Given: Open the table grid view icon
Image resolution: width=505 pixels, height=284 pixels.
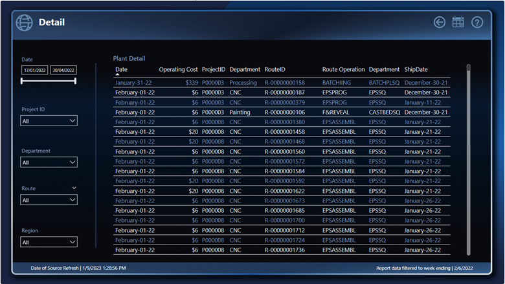Looking at the screenshot, I should 458,22.
